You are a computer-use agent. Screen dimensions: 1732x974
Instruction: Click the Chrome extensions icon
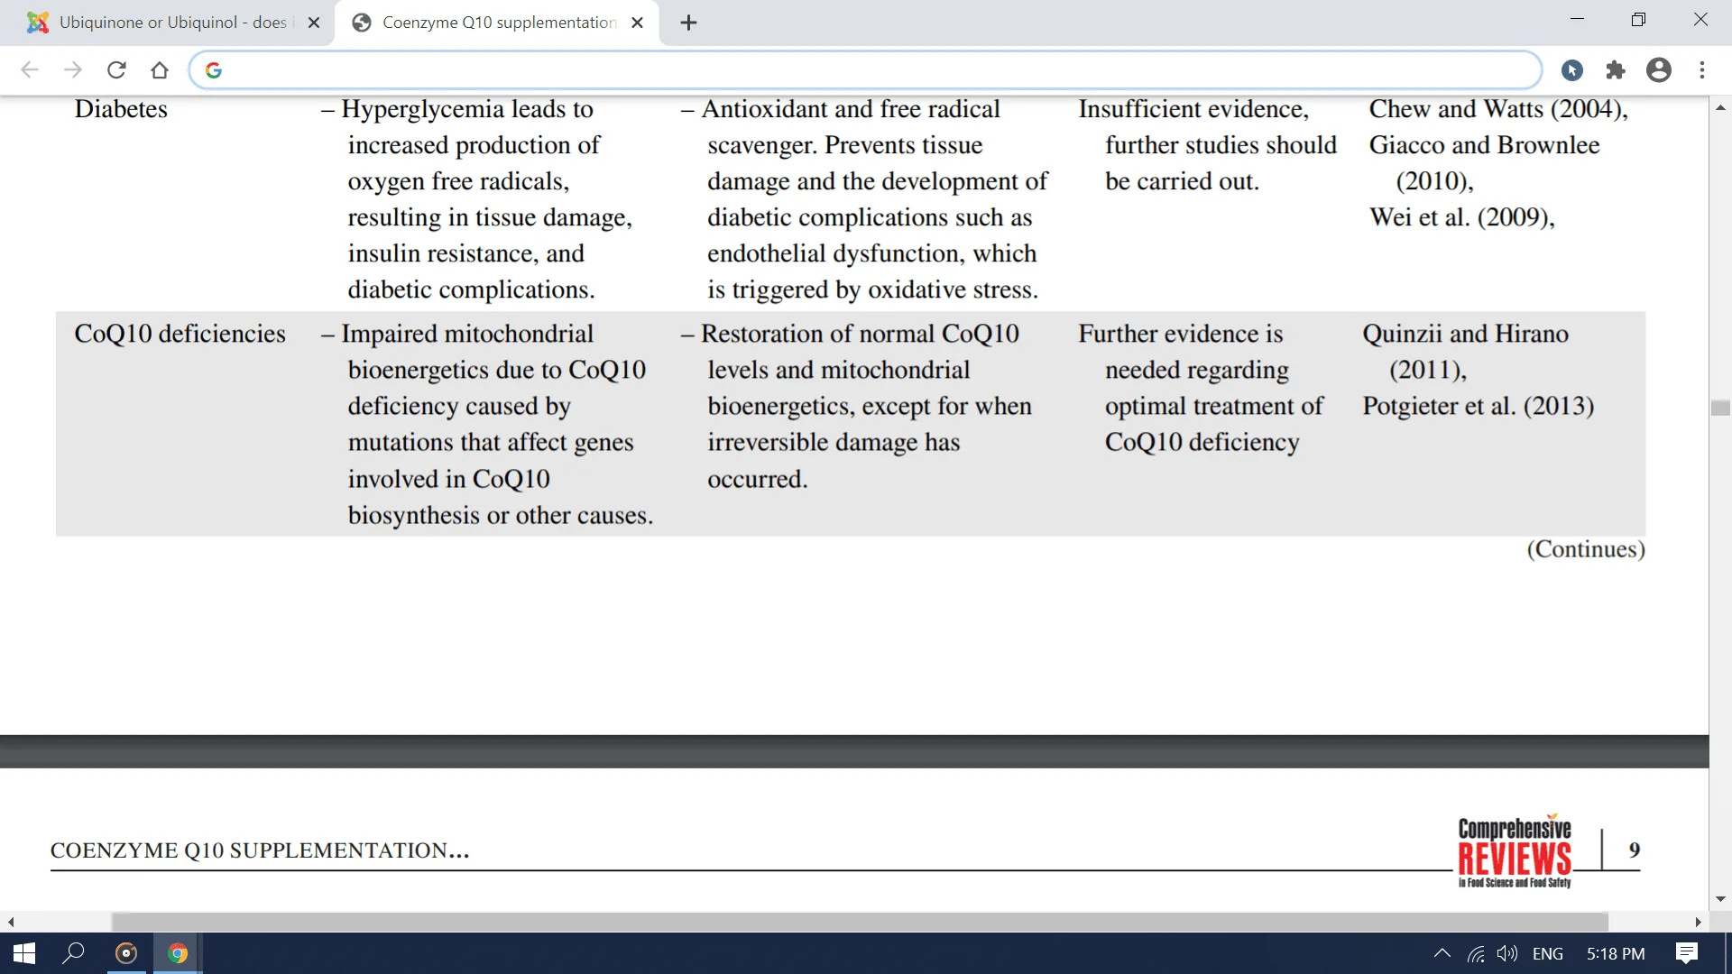pos(1616,69)
